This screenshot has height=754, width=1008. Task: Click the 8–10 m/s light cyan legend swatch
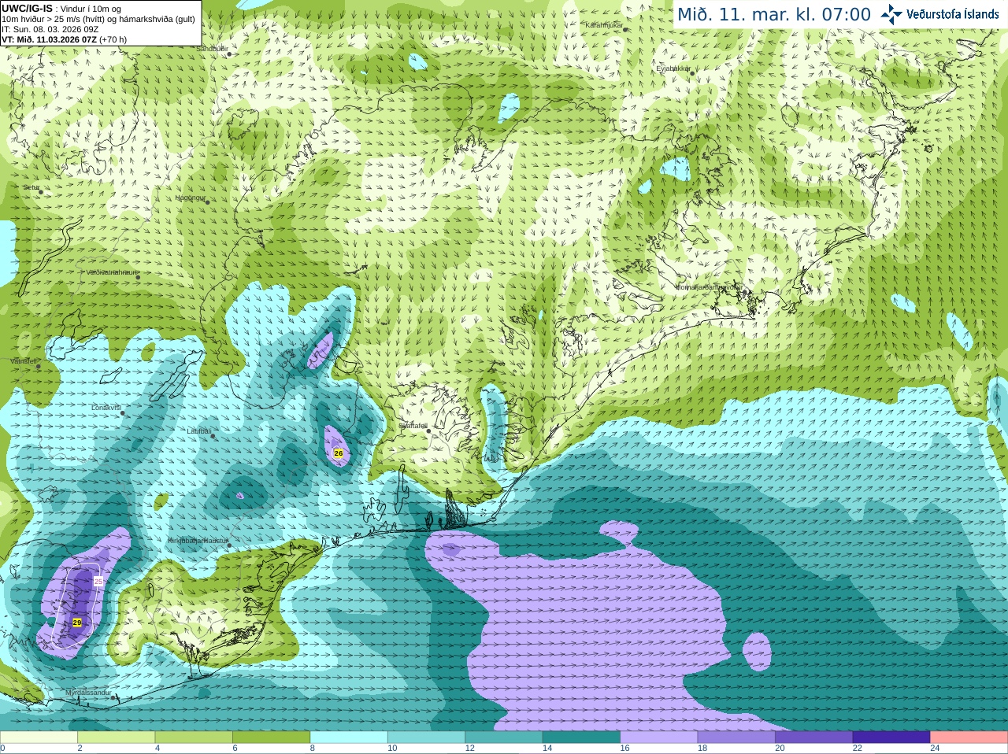coord(349,737)
